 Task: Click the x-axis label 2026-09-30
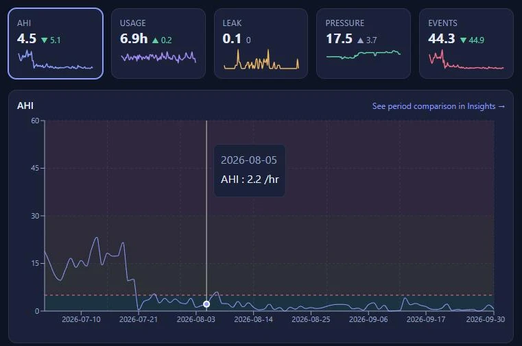coord(486,319)
